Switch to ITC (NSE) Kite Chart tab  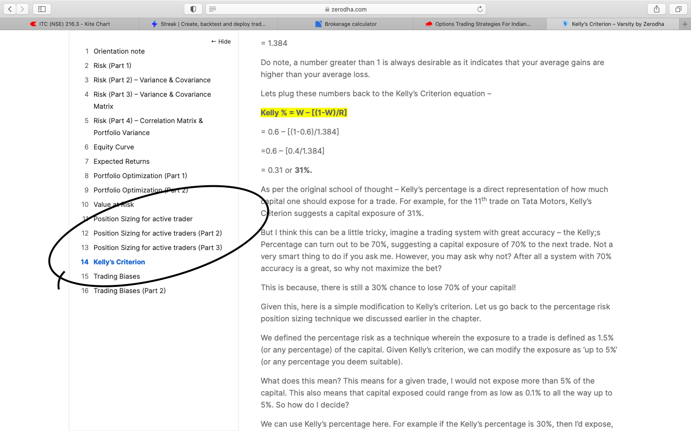point(70,24)
